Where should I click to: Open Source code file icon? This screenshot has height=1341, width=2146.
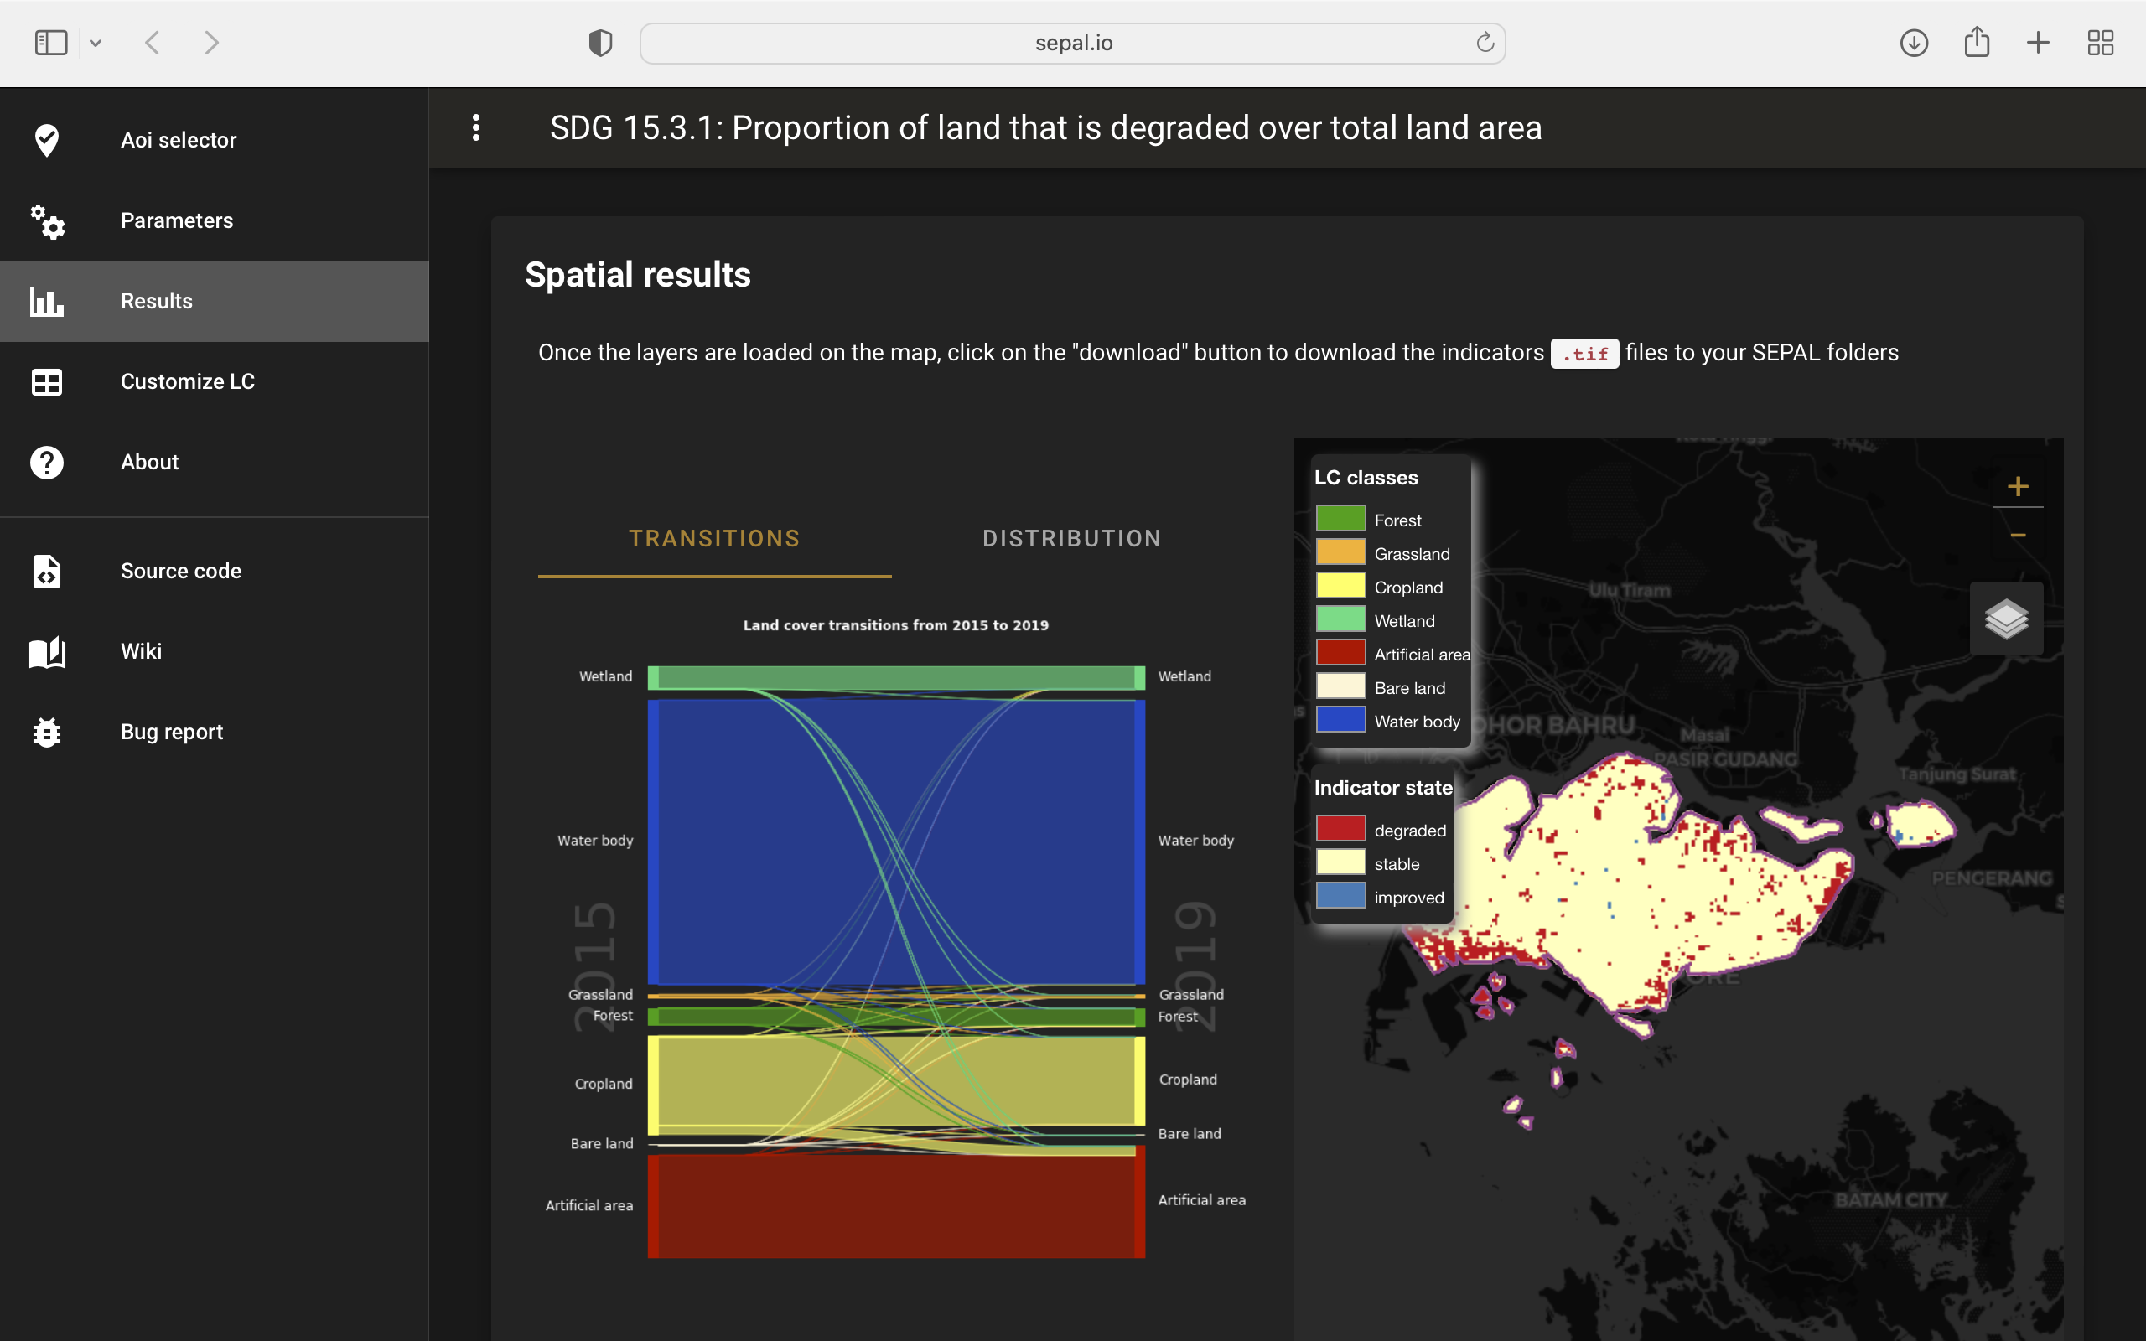tap(46, 571)
